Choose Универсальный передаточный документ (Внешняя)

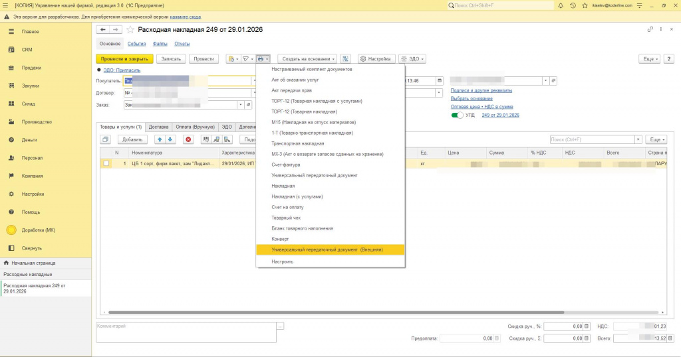[x=327, y=250]
